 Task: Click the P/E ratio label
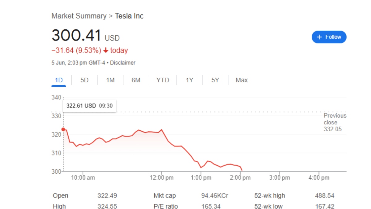coord(166,206)
